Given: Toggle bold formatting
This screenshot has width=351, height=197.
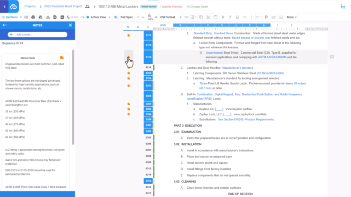Looking at the screenshot, I should click(223, 17).
